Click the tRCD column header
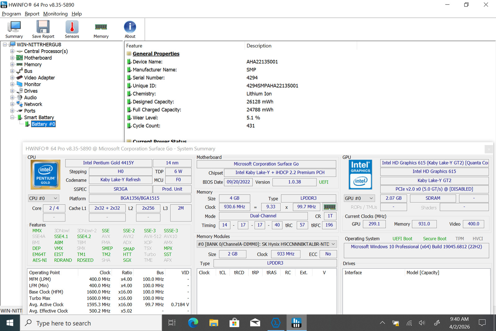496x331 pixels. (x=239, y=273)
